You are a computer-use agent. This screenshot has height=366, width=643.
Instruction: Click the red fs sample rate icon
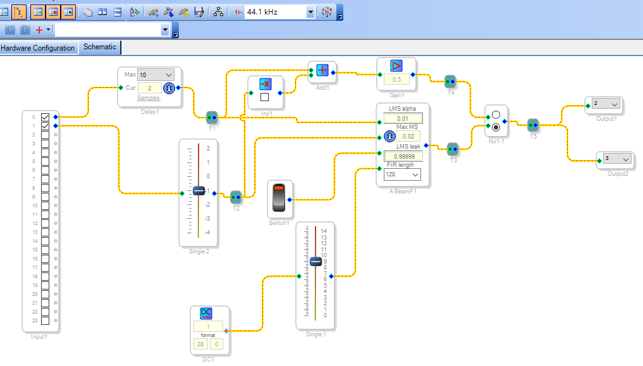238,12
